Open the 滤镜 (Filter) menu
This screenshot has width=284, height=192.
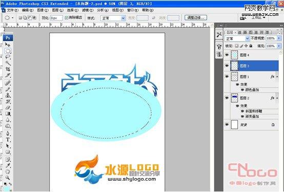(88, 10)
